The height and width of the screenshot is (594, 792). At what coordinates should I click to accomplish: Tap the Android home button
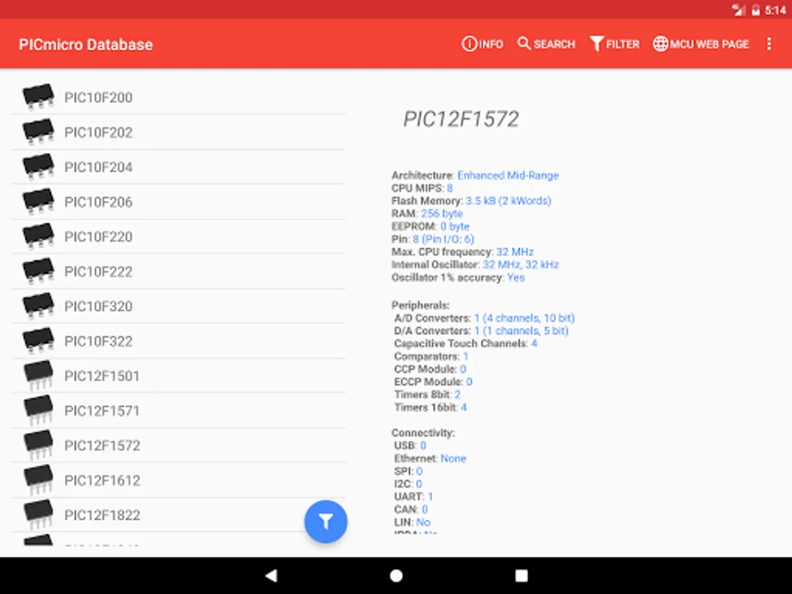(x=396, y=576)
